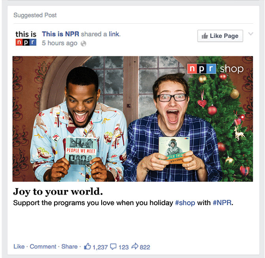Click the globe public audience icon
The width and height of the screenshot is (265, 258).
pos(83,43)
